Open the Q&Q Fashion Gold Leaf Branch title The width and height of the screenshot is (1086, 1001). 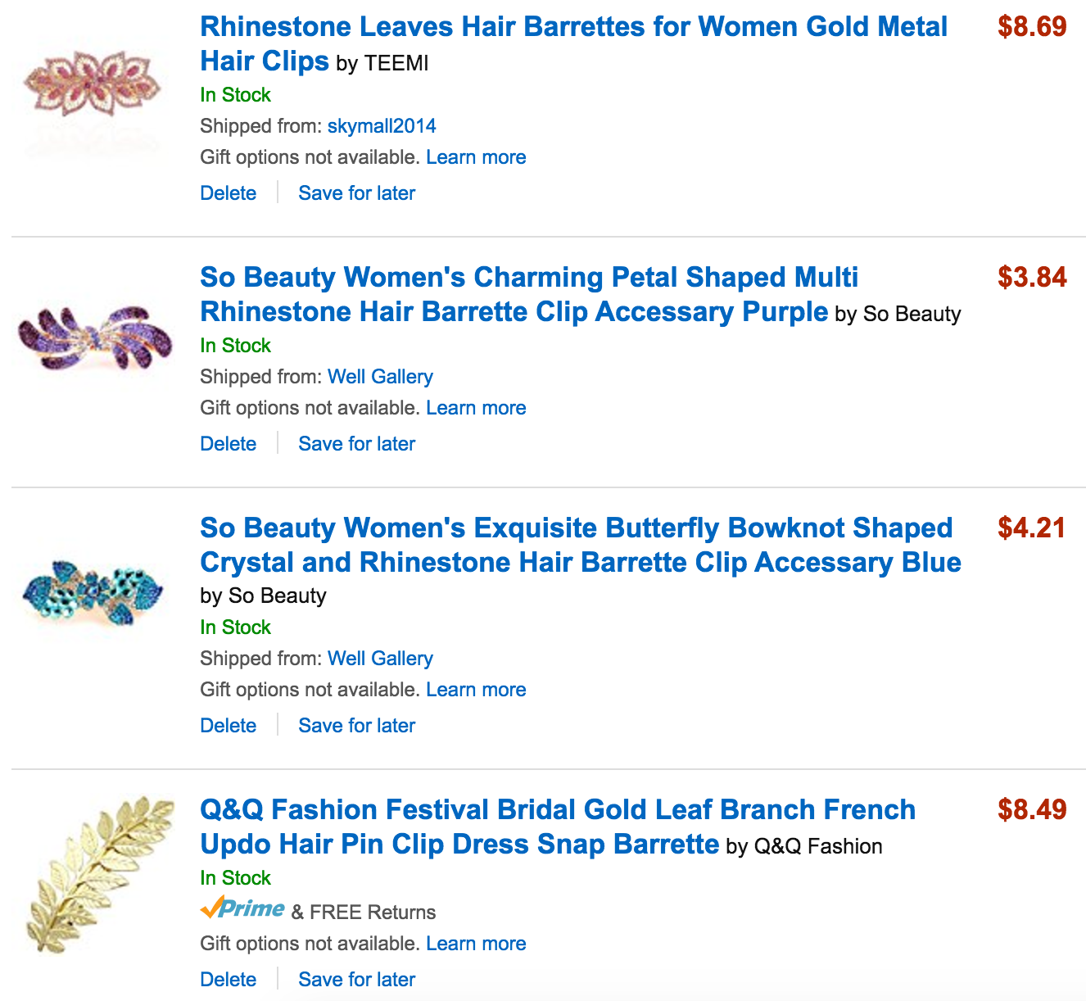(557, 810)
